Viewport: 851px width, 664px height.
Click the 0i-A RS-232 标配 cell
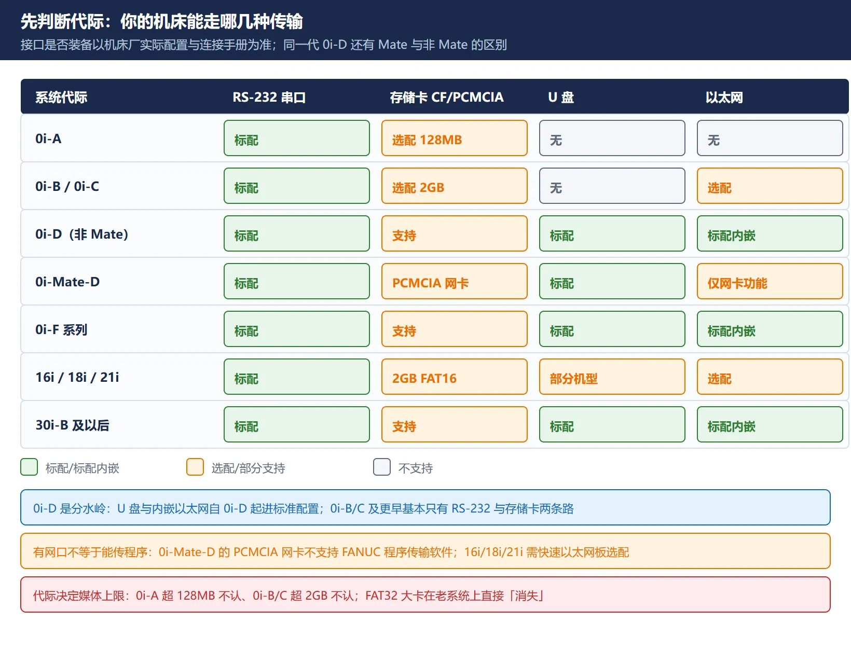(297, 138)
